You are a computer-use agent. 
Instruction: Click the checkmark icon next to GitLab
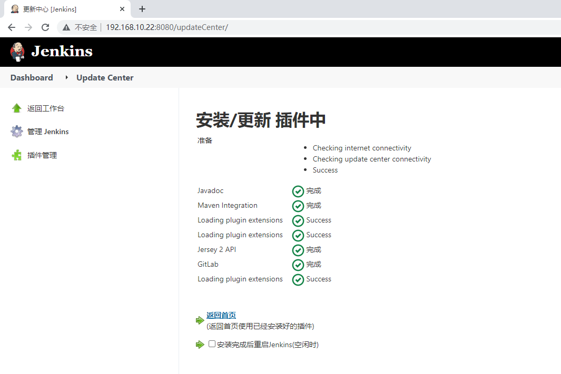click(298, 265)
